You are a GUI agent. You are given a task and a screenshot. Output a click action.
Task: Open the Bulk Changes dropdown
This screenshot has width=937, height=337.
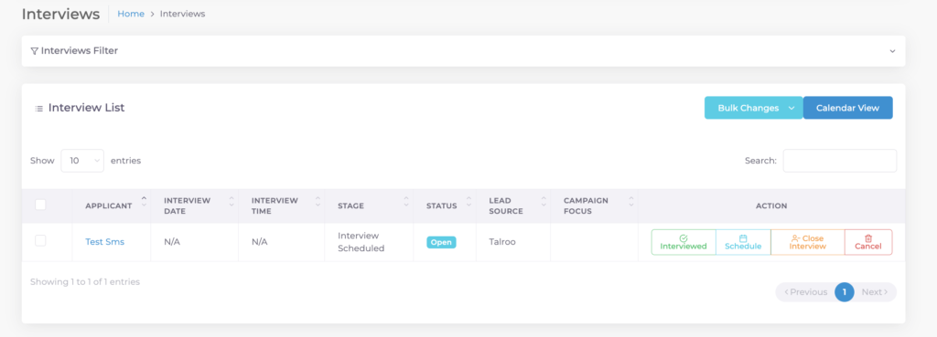(x=754, y=108)
